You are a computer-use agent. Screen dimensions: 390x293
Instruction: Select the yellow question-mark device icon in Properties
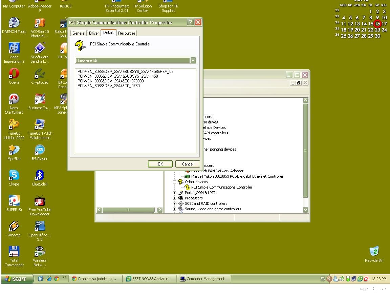pos(80,46)
